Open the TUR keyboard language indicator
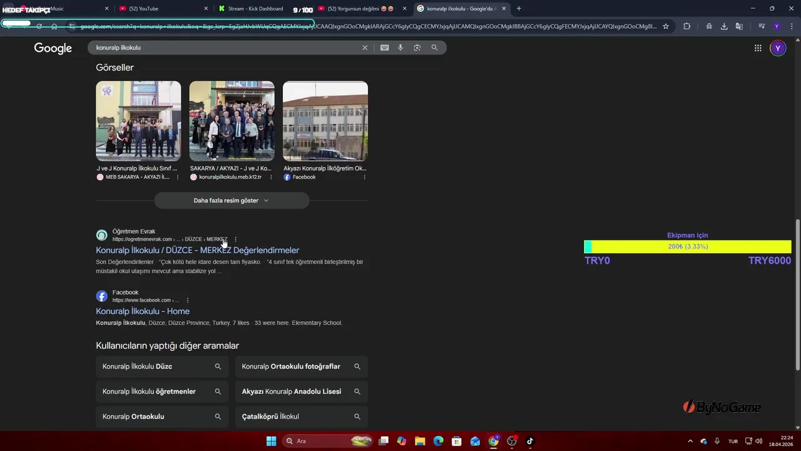The height and width of the screenshot is (451, 801). (733, 442)
